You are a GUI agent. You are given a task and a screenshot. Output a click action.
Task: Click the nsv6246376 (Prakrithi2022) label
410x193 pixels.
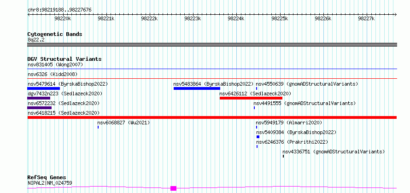point(292,142)
